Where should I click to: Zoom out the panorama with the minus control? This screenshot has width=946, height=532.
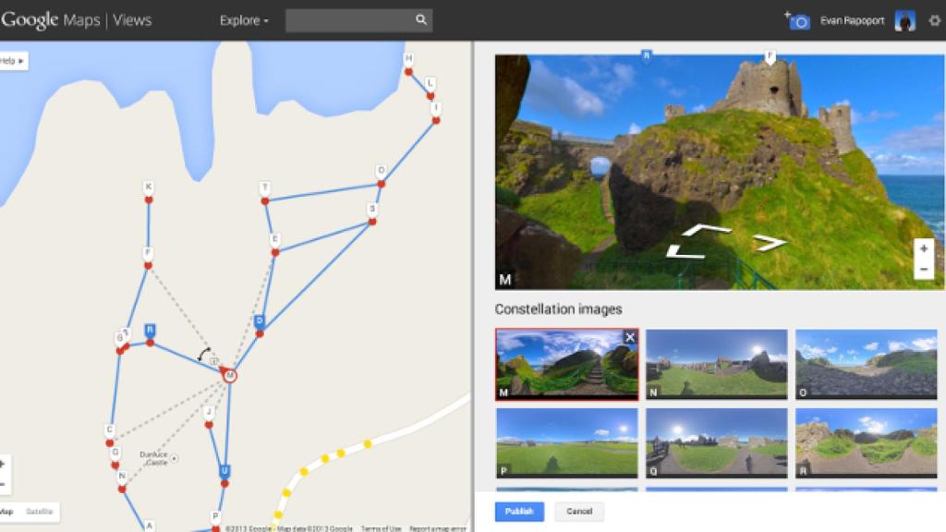coord(923,267)
